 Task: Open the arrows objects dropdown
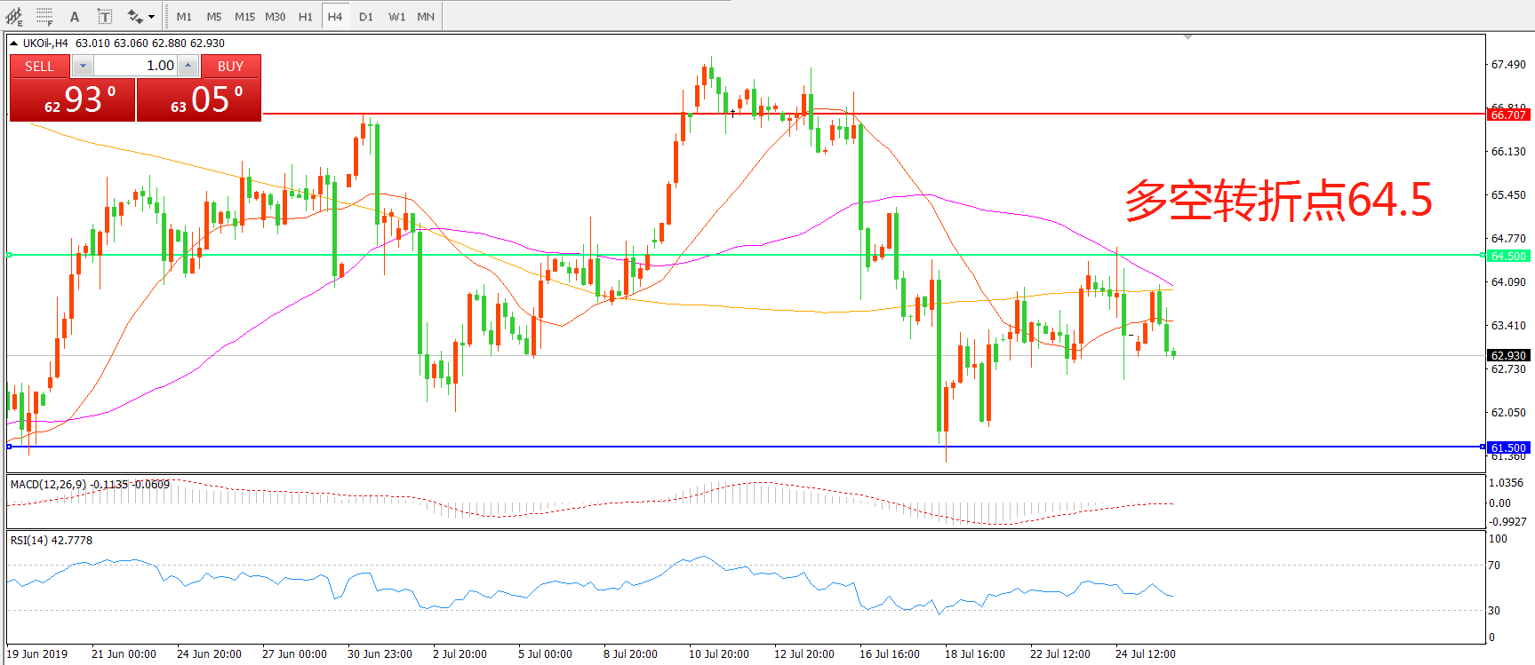pyautogui.click(x=151, y=17)
